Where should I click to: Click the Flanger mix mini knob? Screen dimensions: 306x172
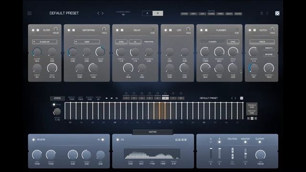[x=237, y=29]
